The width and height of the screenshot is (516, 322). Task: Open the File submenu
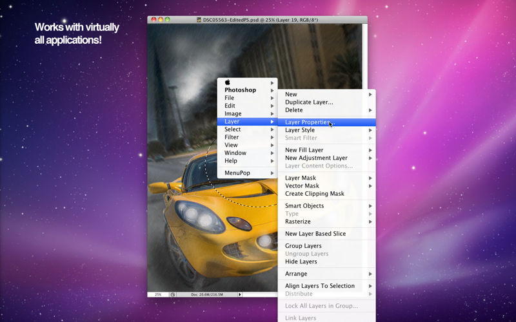(x=247, y=98)
